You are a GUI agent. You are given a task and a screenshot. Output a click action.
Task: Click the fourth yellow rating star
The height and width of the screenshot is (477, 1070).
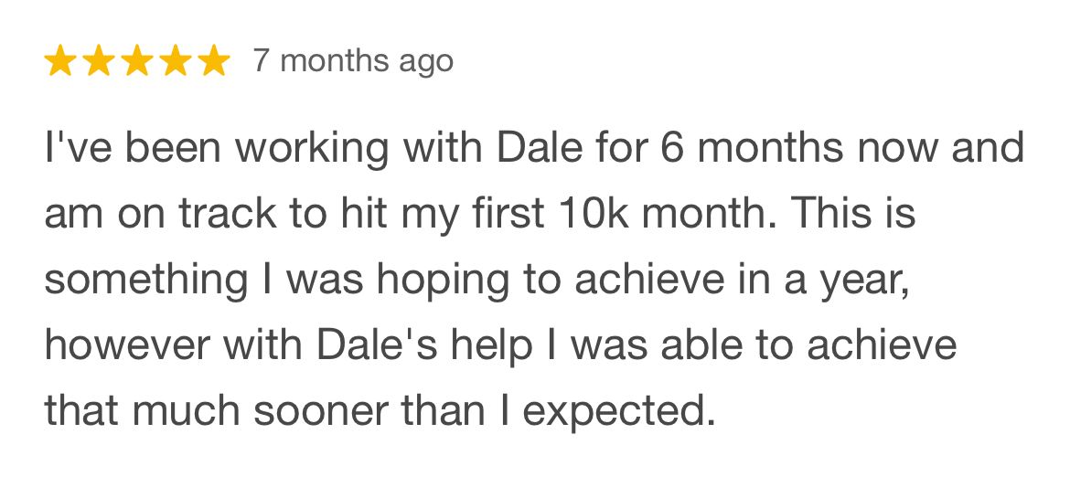coord(176,62)
